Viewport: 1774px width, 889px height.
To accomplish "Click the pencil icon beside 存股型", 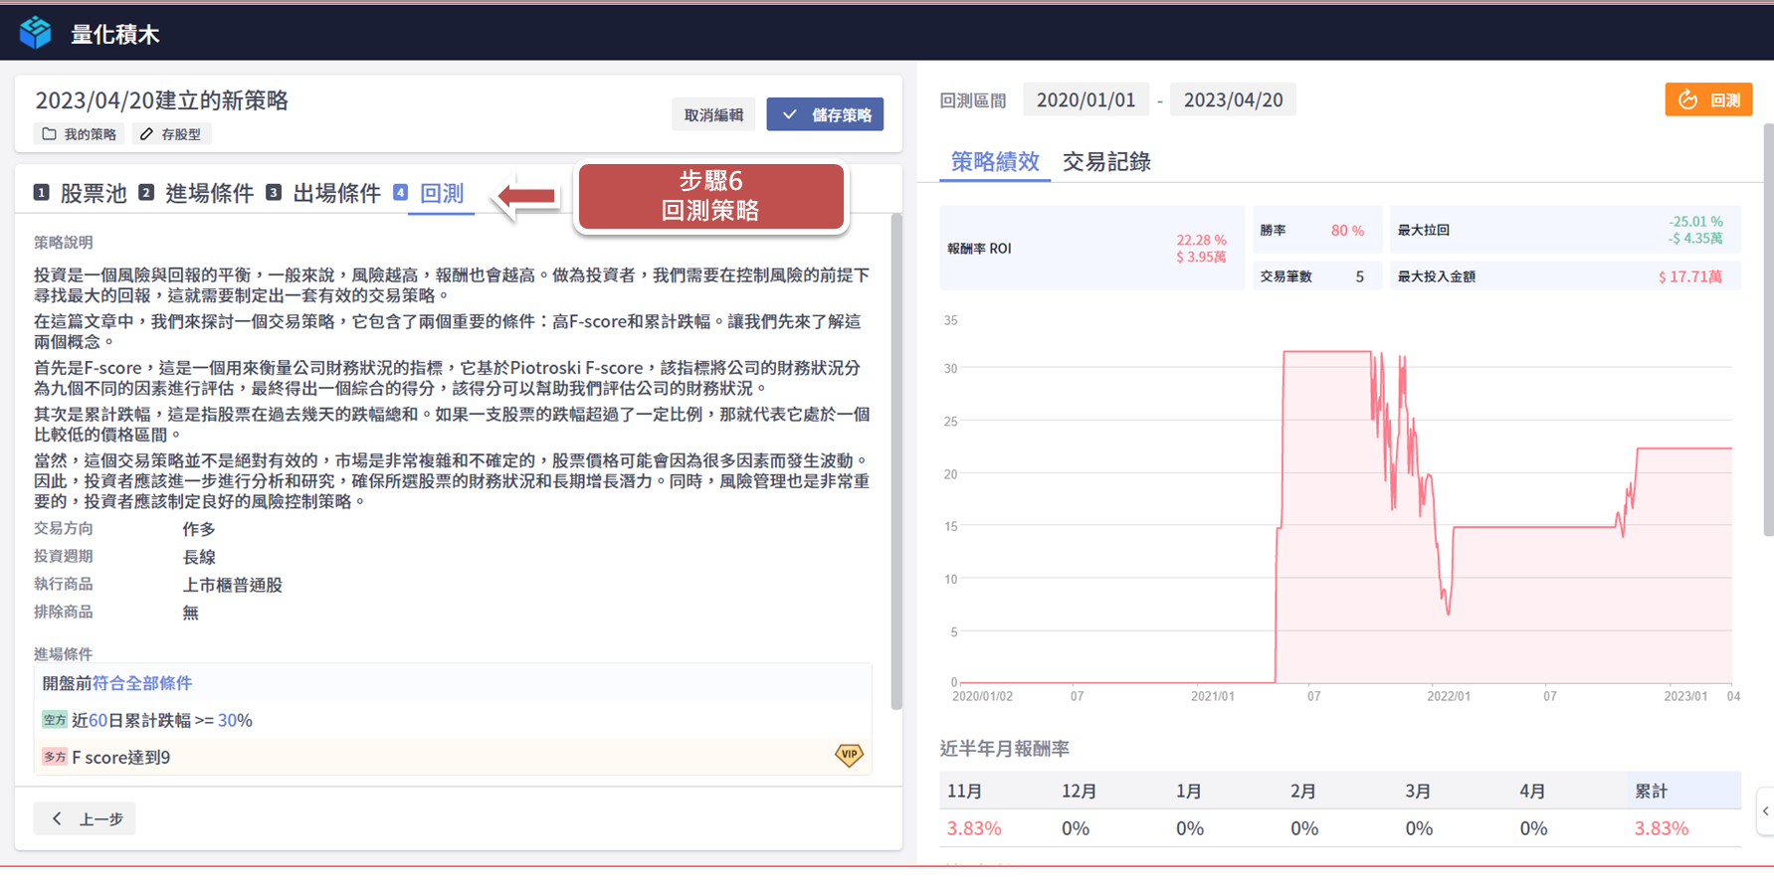I will (146, 134).
